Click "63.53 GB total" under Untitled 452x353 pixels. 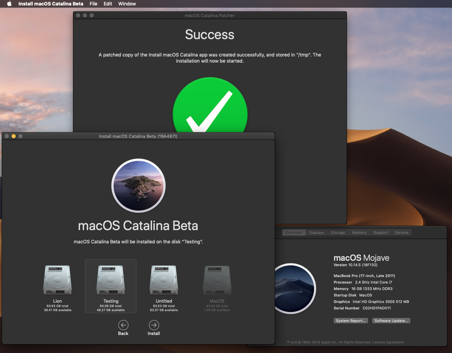pyautogui.click(x=164, y=306)
